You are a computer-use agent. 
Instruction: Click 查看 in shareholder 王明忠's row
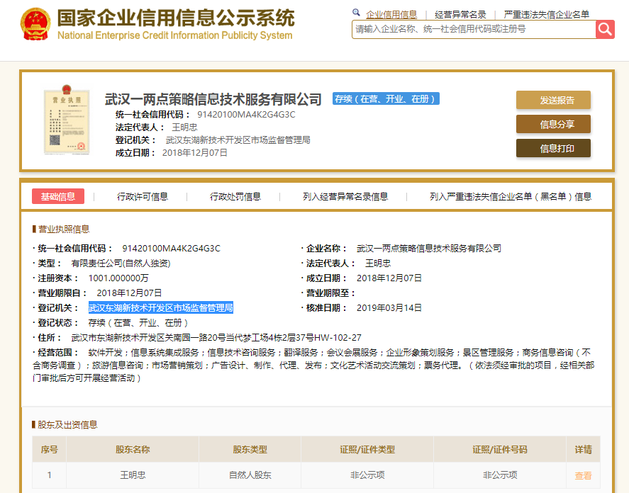(583, 475)
